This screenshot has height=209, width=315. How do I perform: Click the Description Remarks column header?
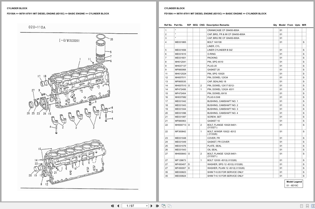(x=218, y=25)
